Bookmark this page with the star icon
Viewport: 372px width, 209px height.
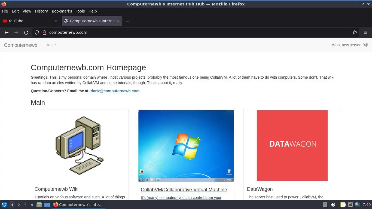[x=355, y=32]
